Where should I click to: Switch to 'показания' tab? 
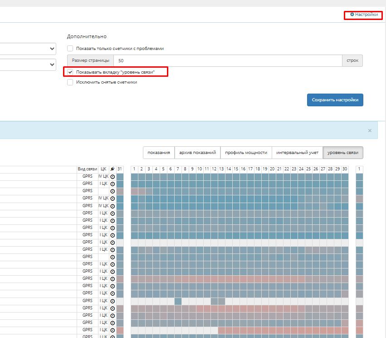pyautogui.click(x=159, y=153)
